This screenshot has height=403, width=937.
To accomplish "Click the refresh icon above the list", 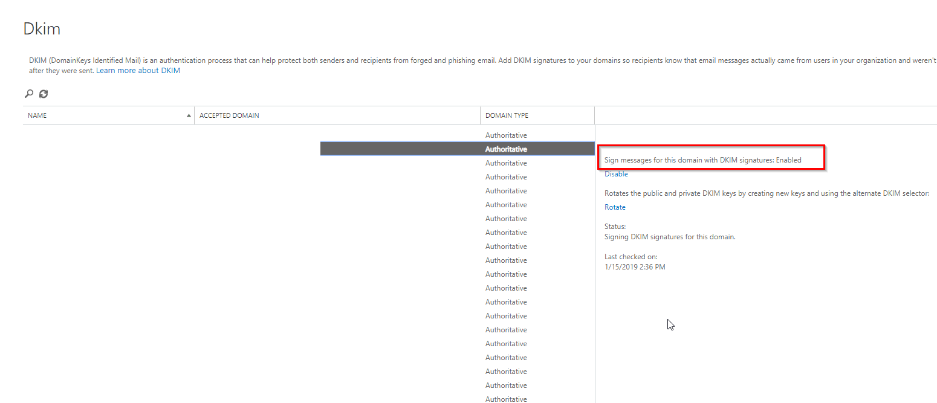I will (x=44, y=94).
